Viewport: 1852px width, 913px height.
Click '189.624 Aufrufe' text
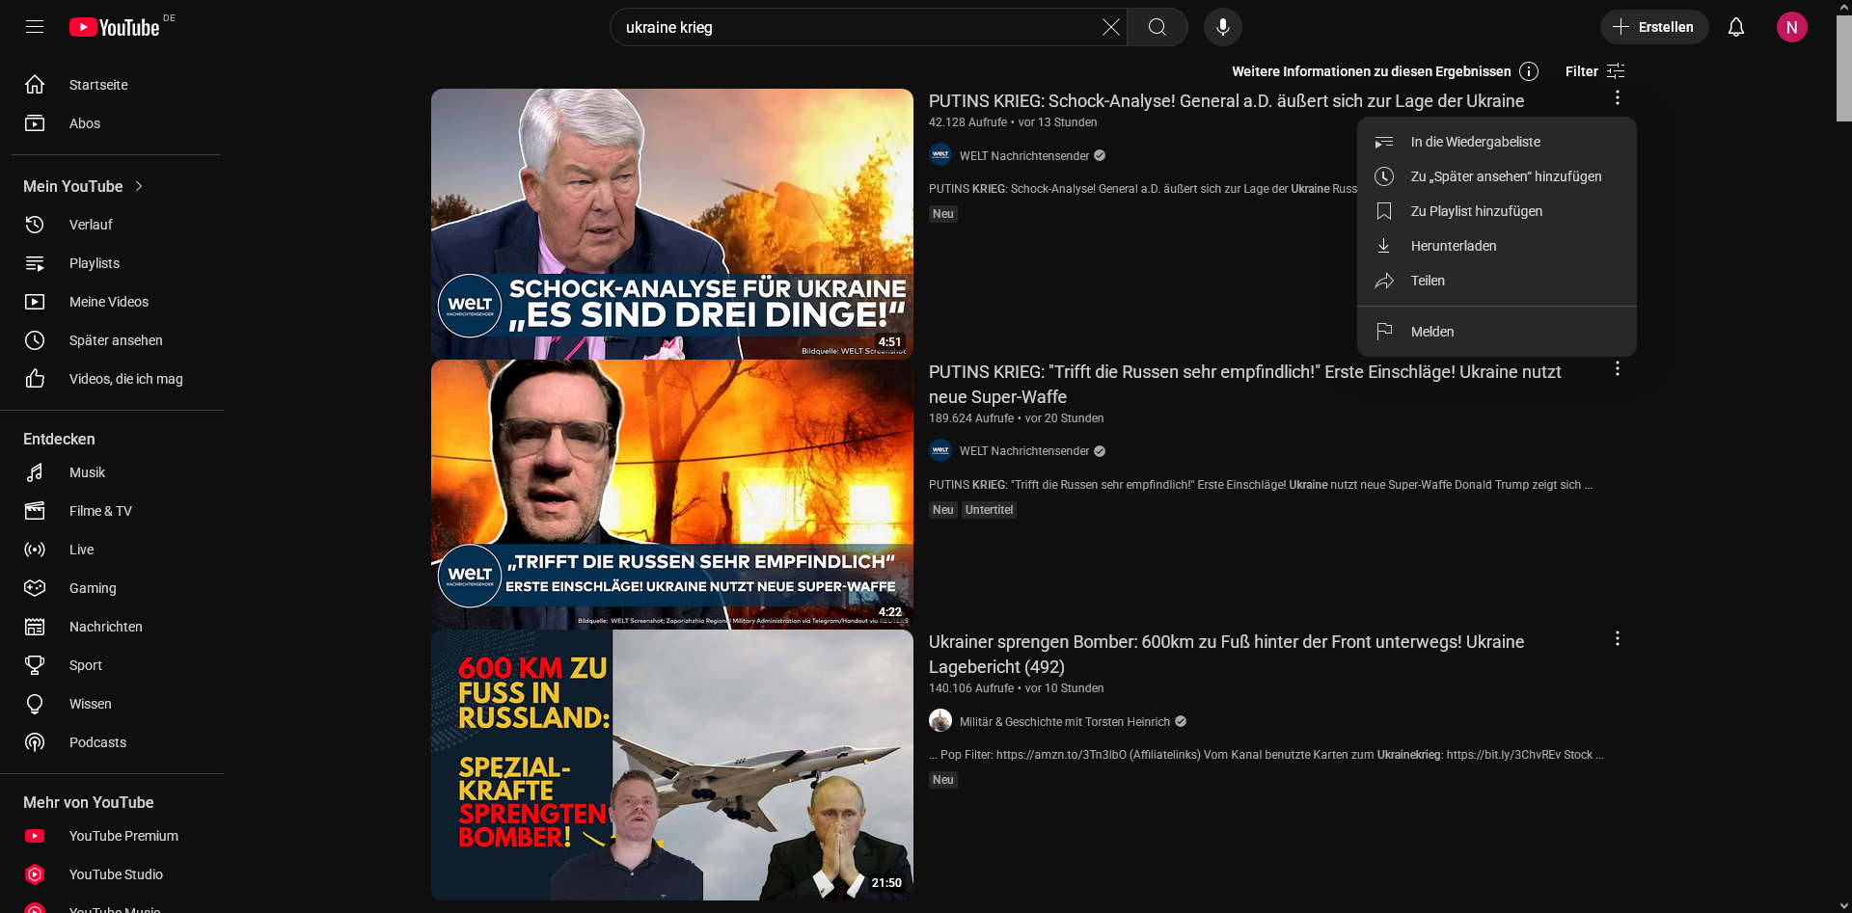coord(971,418)
